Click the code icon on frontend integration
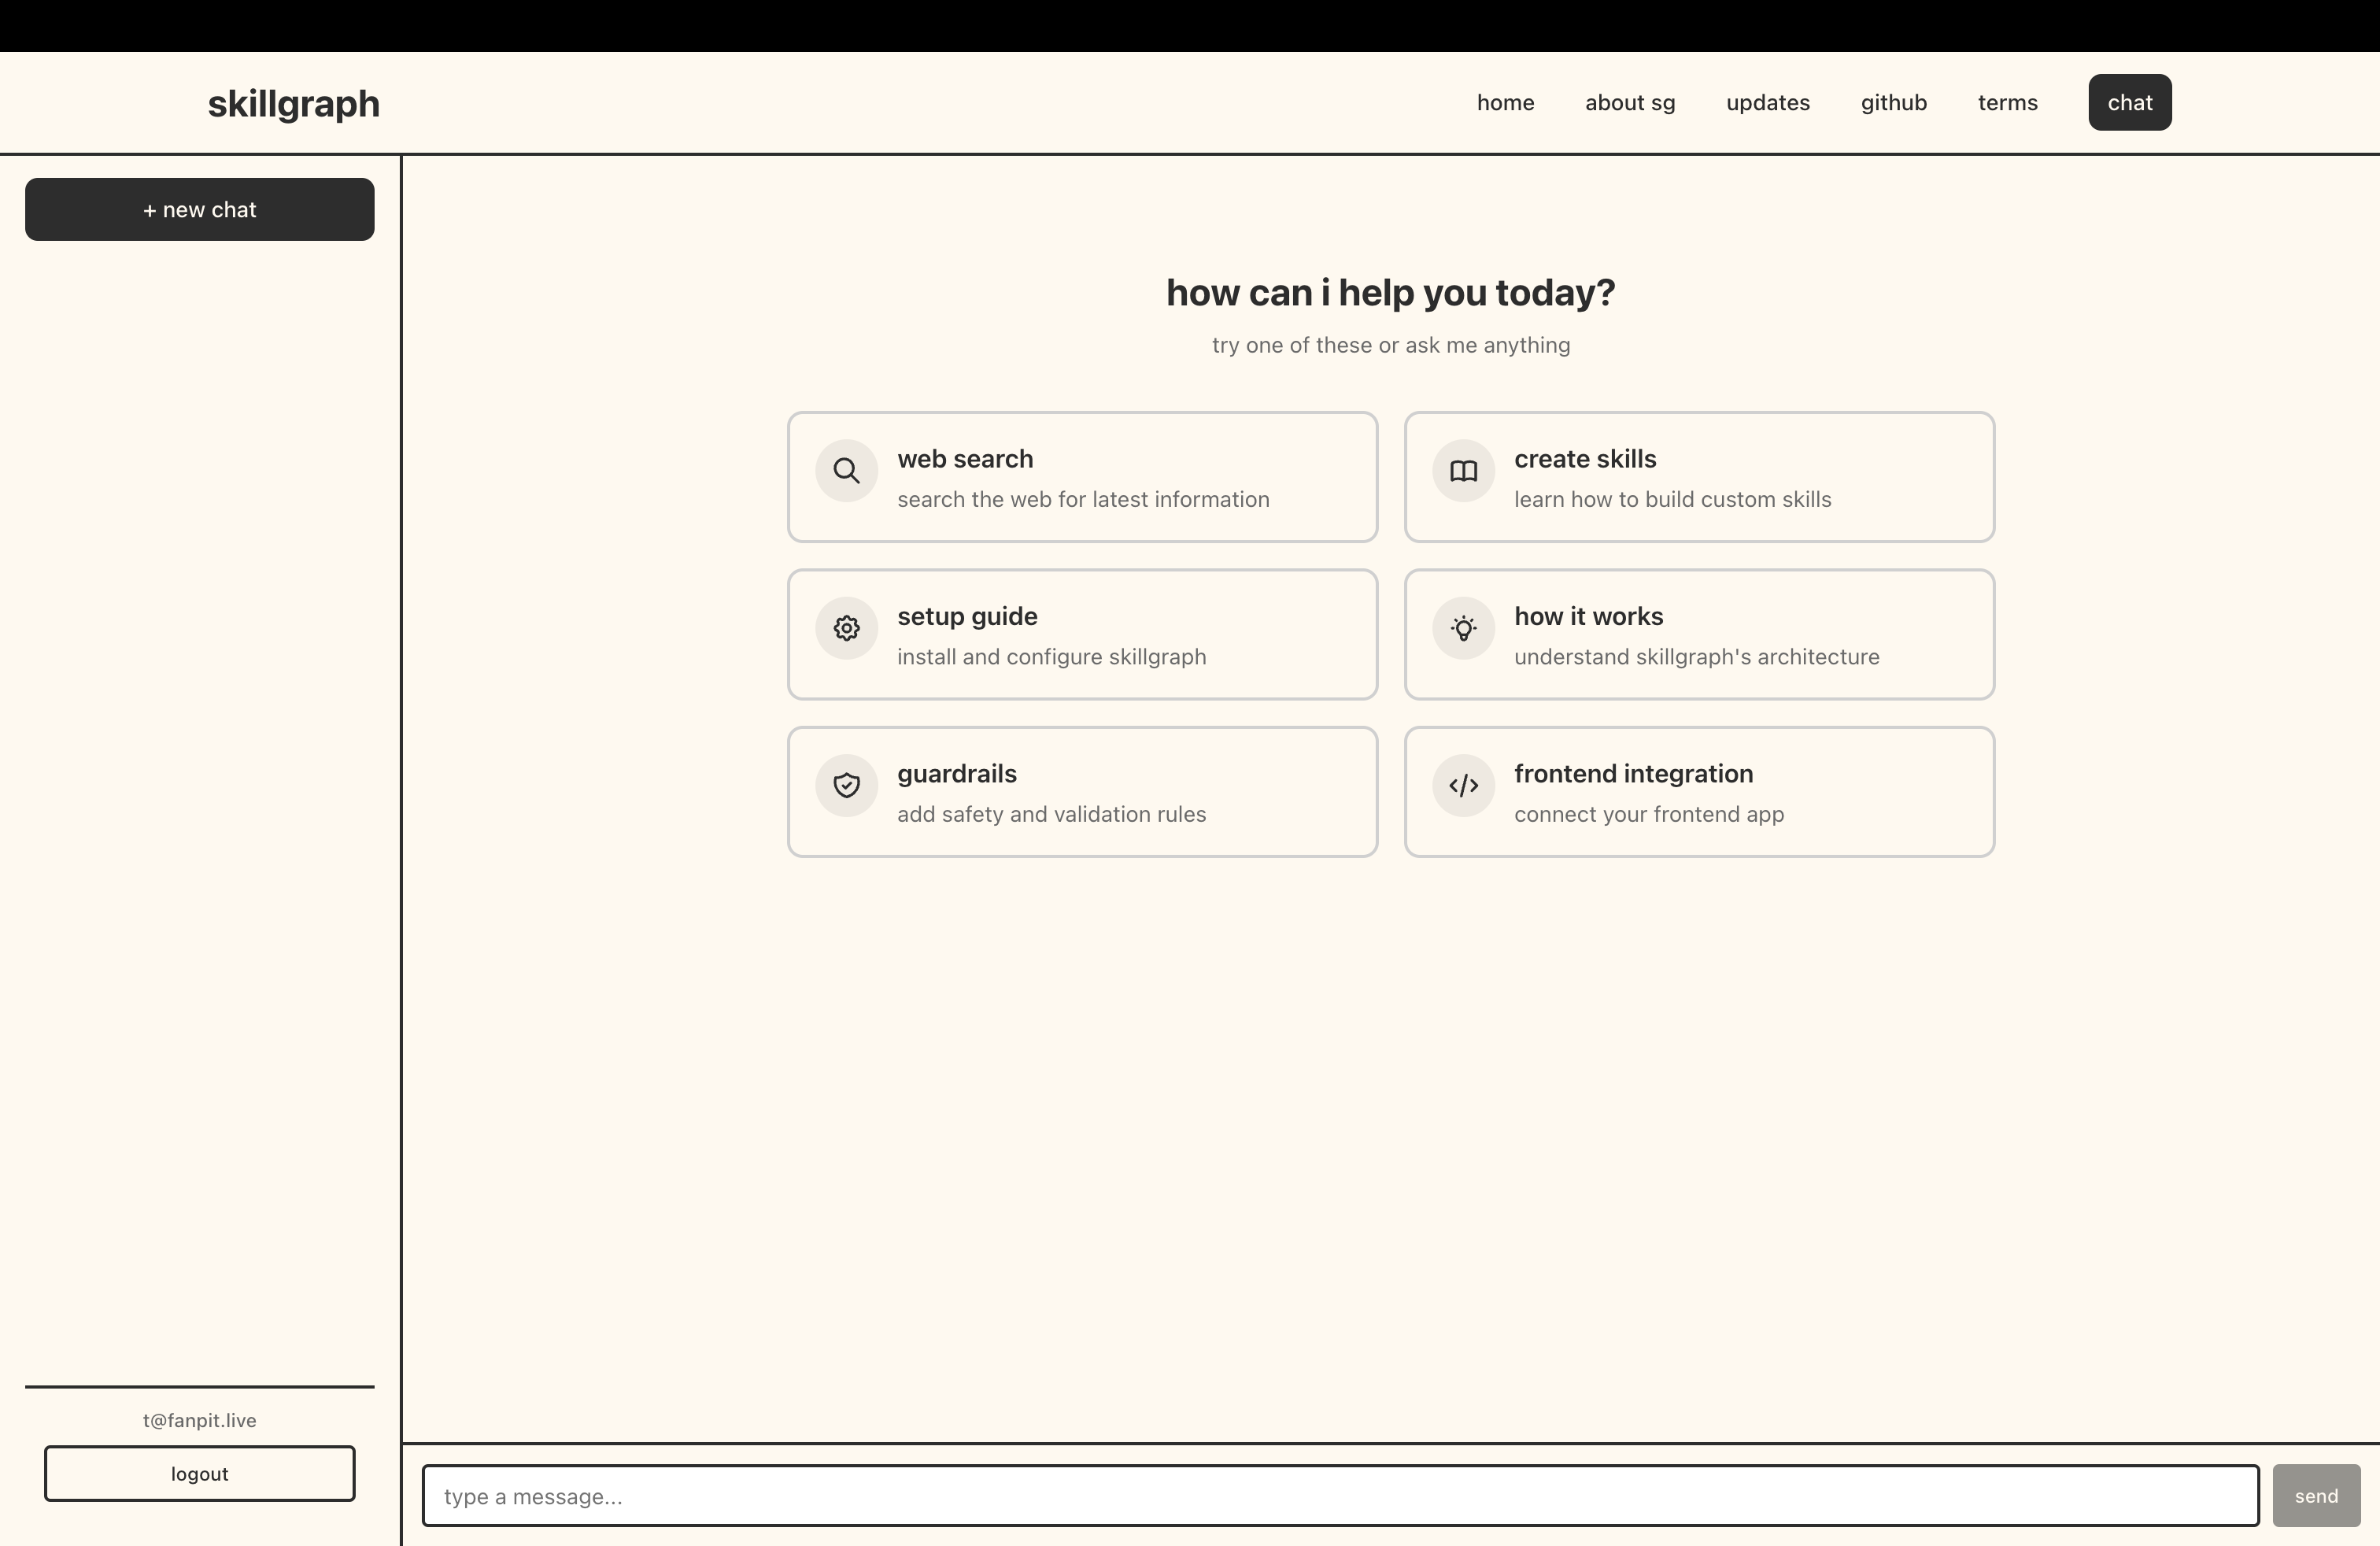Image resolution: width=2380 pixels, height=1546 pixels. (x=1463, y=785)
